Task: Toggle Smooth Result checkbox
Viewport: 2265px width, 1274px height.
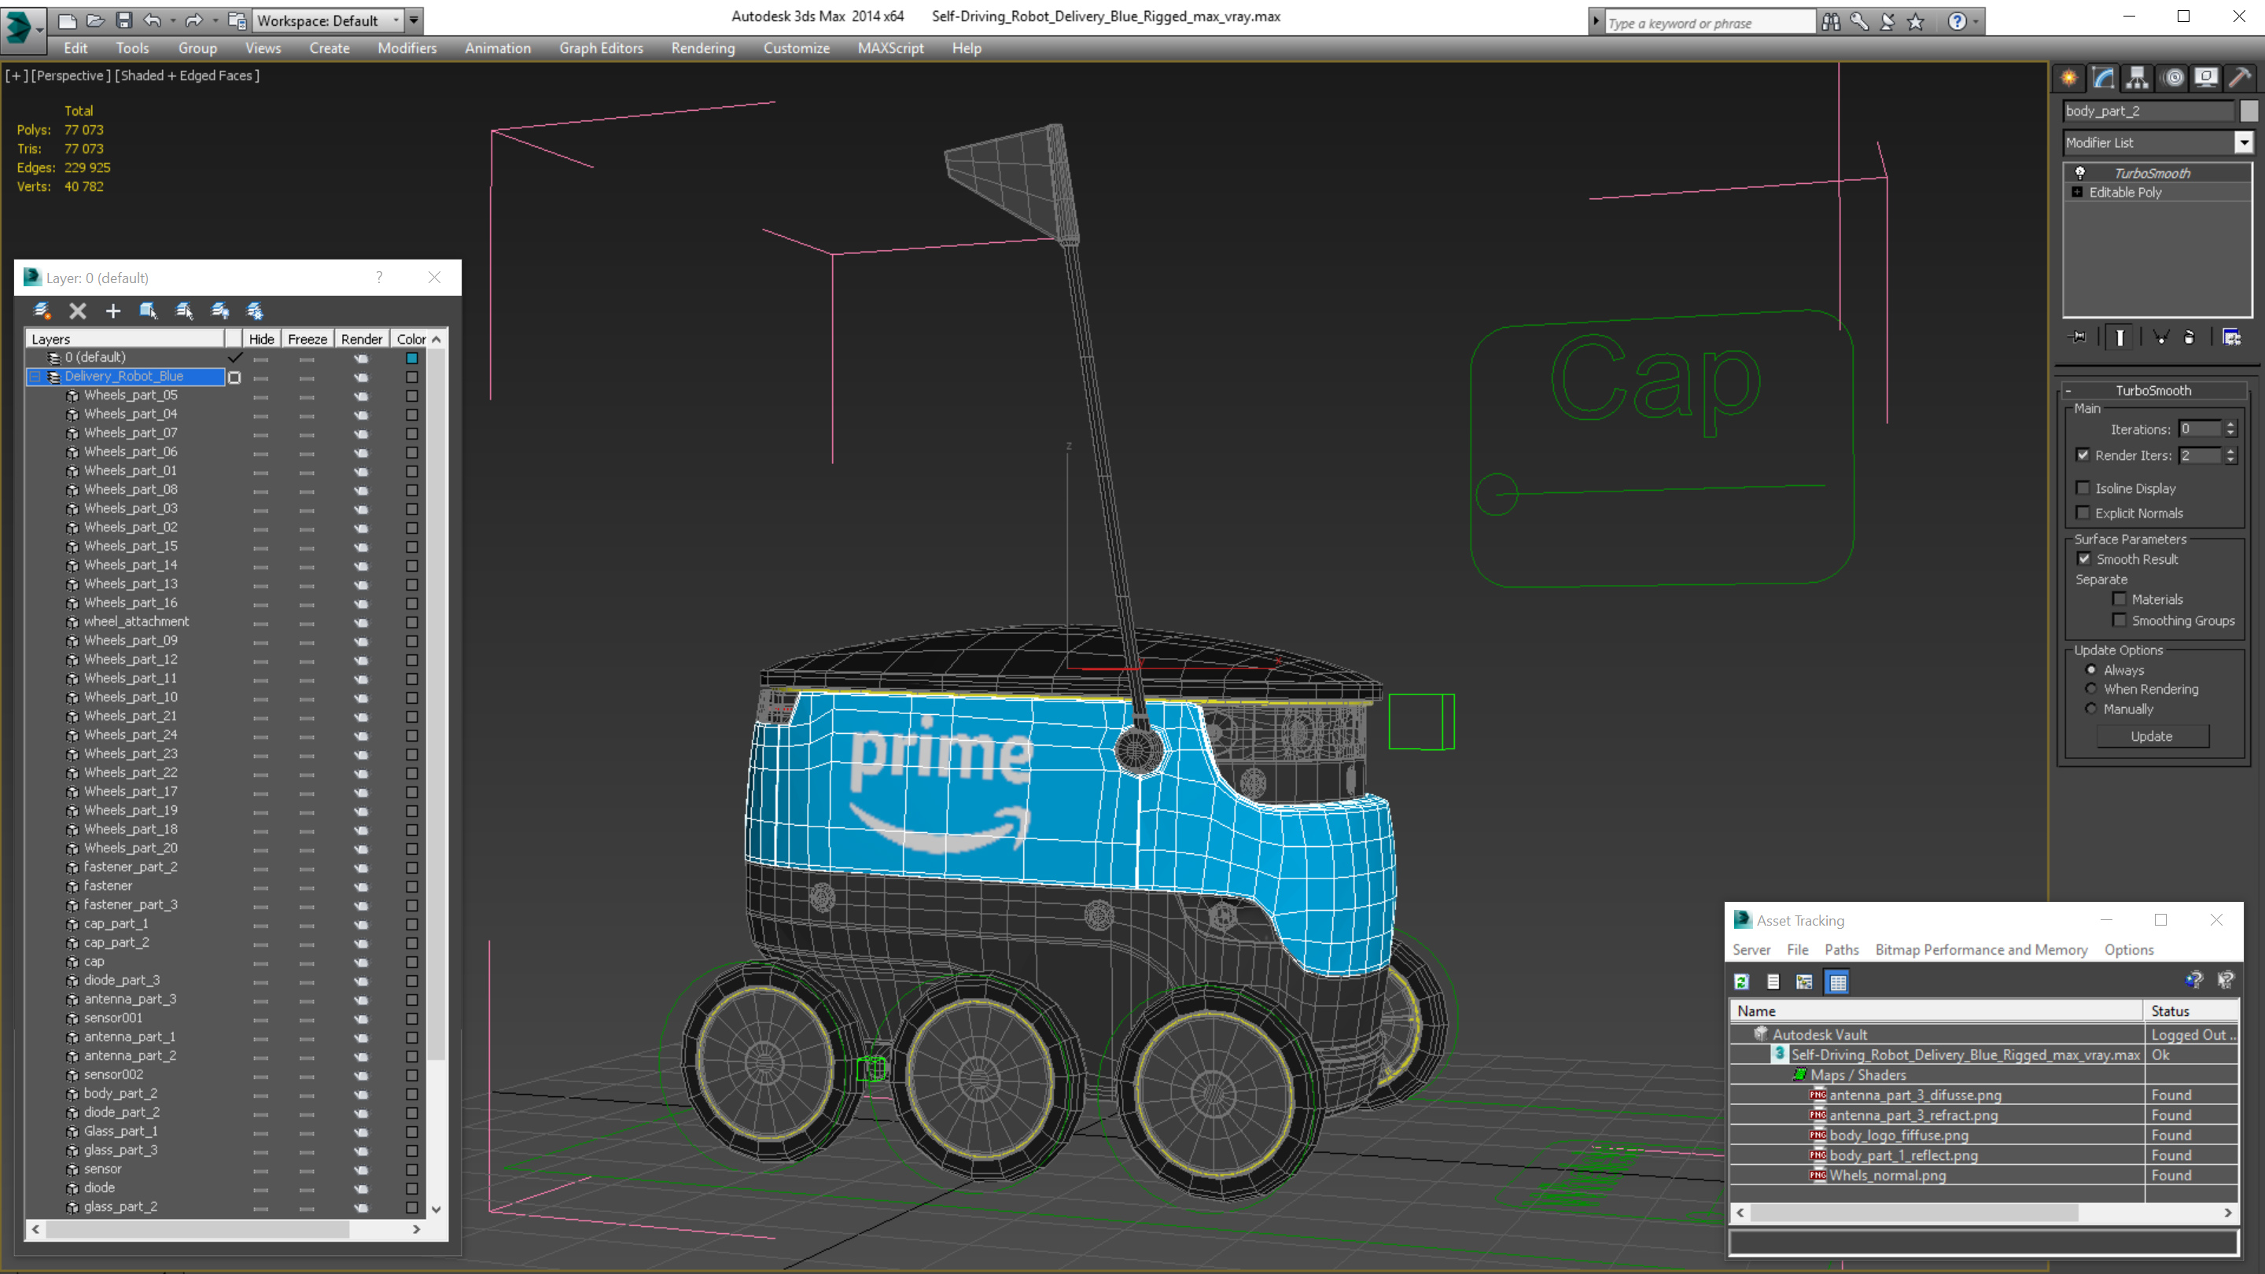Action: pyautogui.click(x=2084, y=559)
